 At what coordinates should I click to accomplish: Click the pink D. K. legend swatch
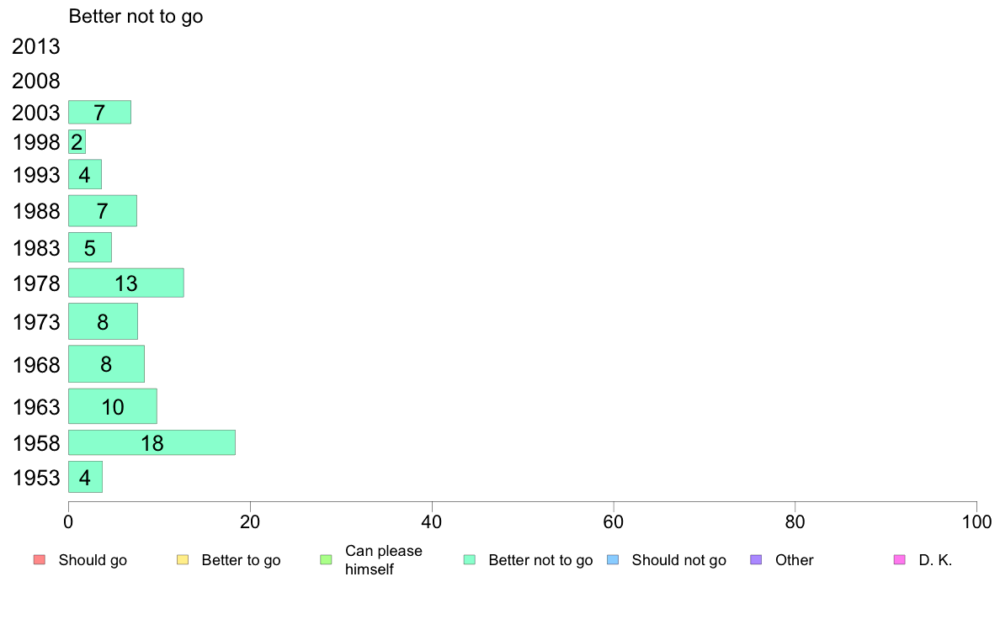(900, 560)
